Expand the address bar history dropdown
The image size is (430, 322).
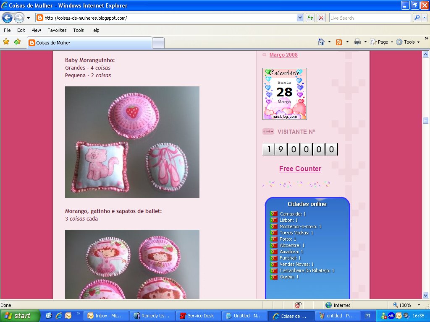click(x=300, y=18)
